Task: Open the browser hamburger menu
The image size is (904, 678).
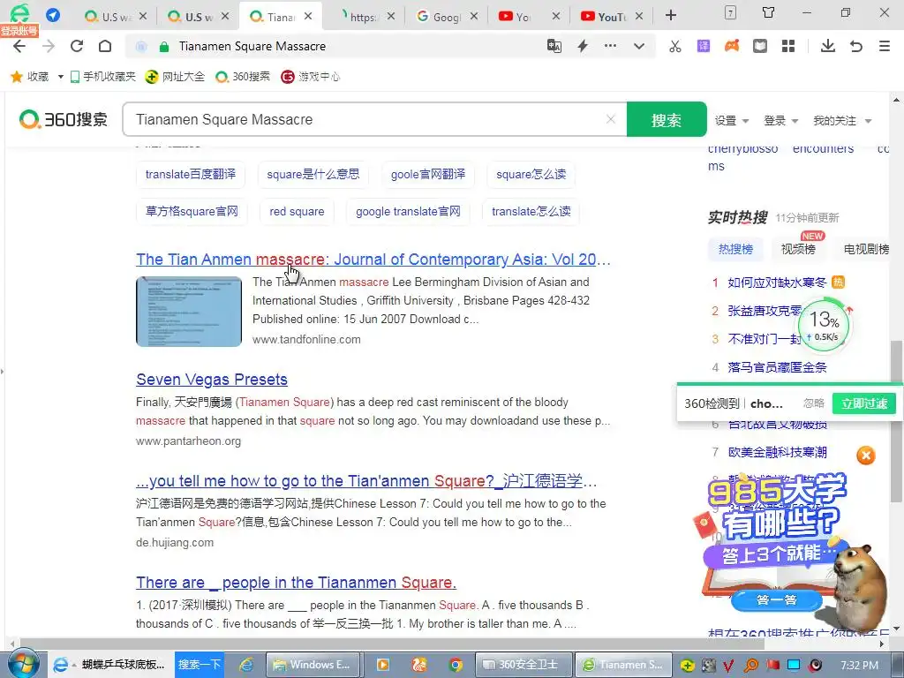Action: pos(885,46)
